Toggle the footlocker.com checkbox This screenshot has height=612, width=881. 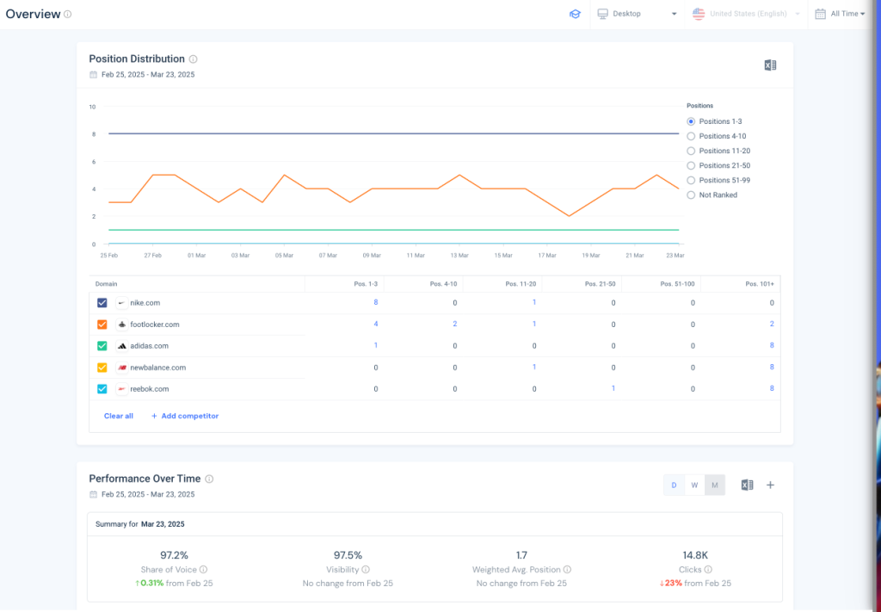point(102,325)
